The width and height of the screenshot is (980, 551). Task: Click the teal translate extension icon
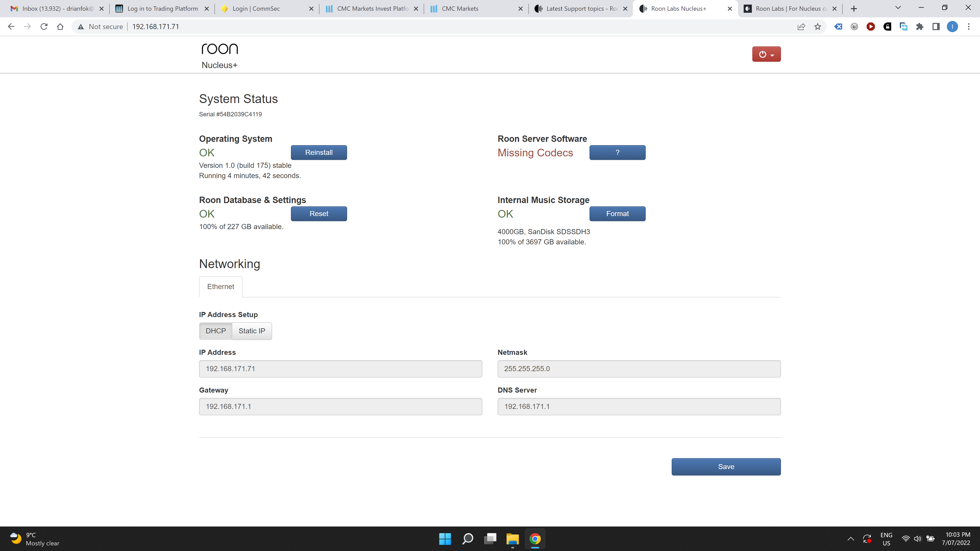(x=903, y=27)
